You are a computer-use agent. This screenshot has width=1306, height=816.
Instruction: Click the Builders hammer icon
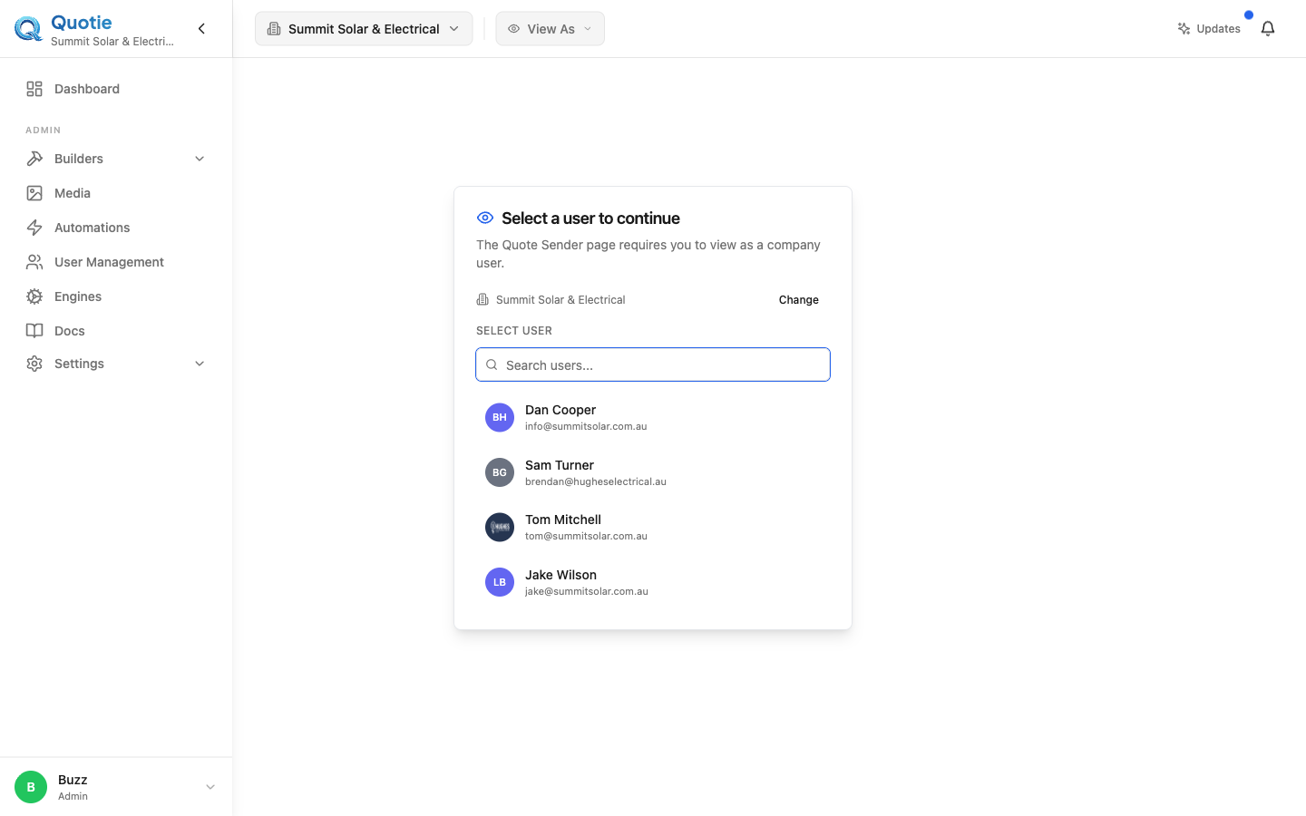[34, 159]
